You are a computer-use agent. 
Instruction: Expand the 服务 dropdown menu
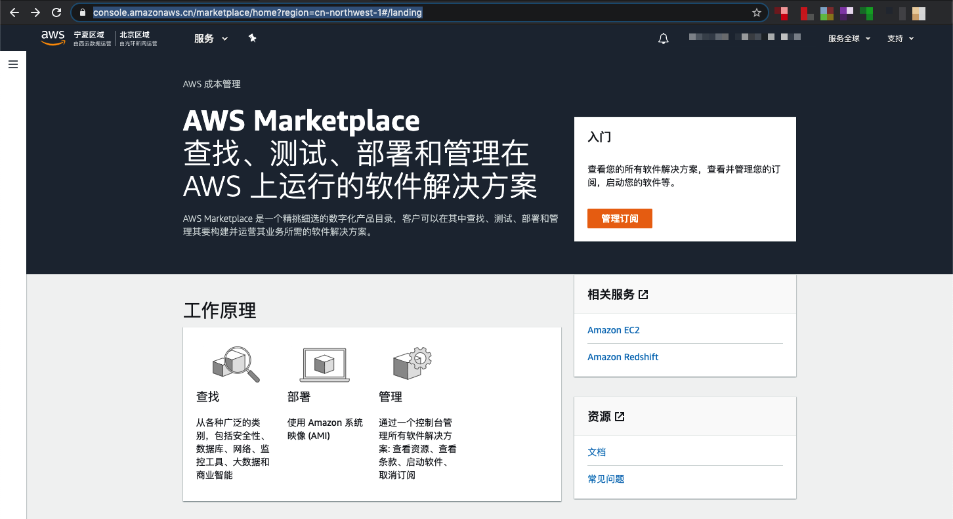(x=211, y=39)
